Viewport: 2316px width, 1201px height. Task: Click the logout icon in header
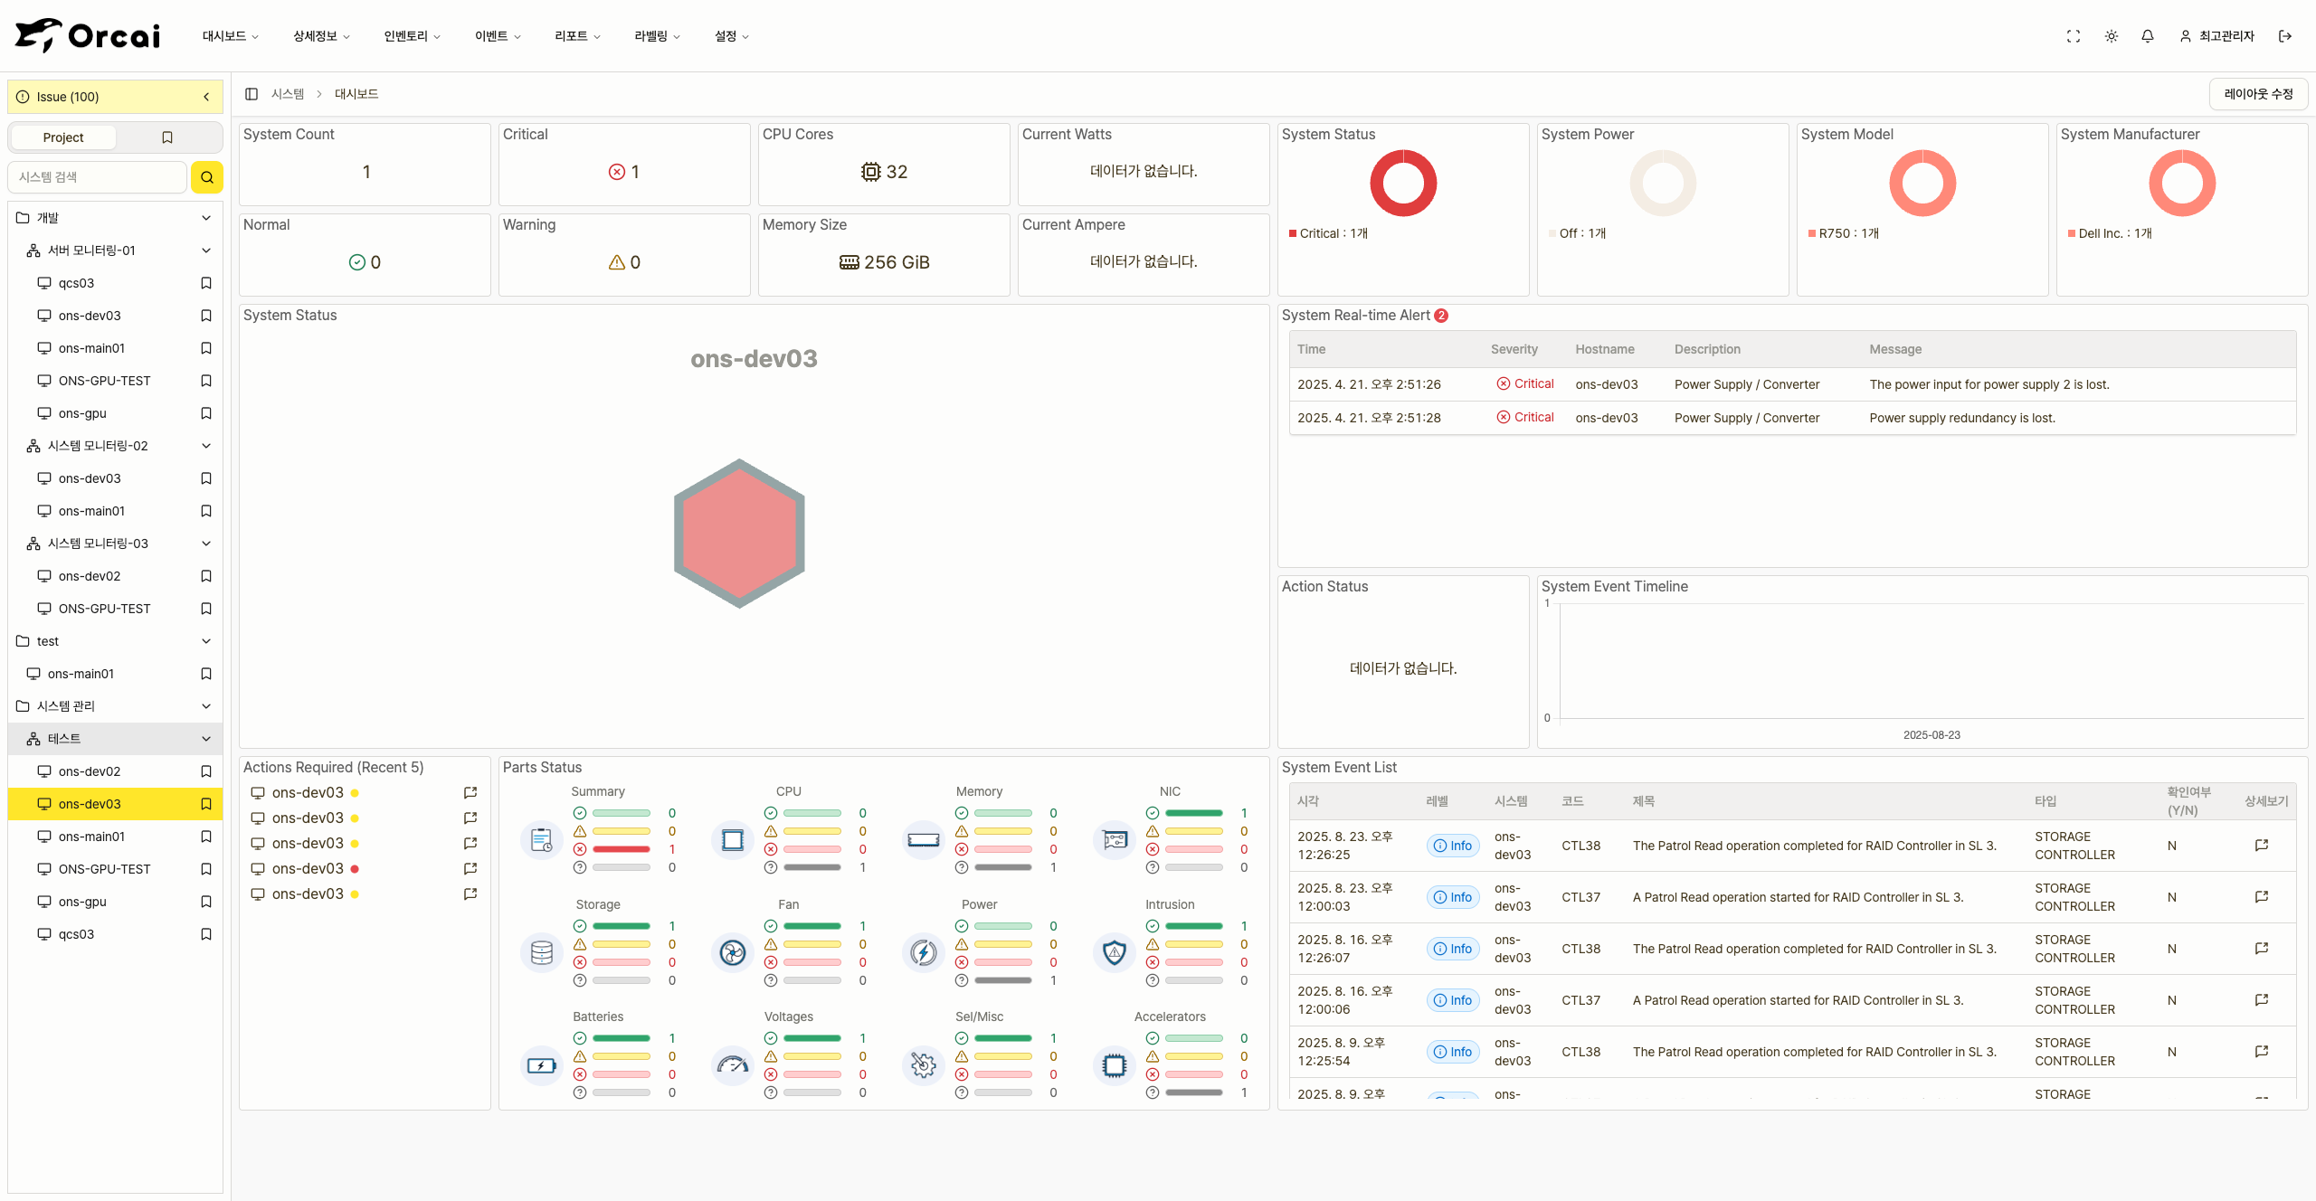(2285, 36)
